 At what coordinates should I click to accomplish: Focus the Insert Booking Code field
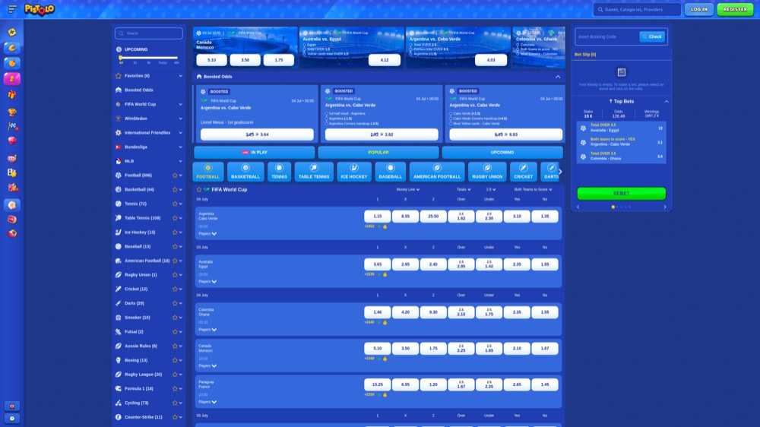coord(606,36)
